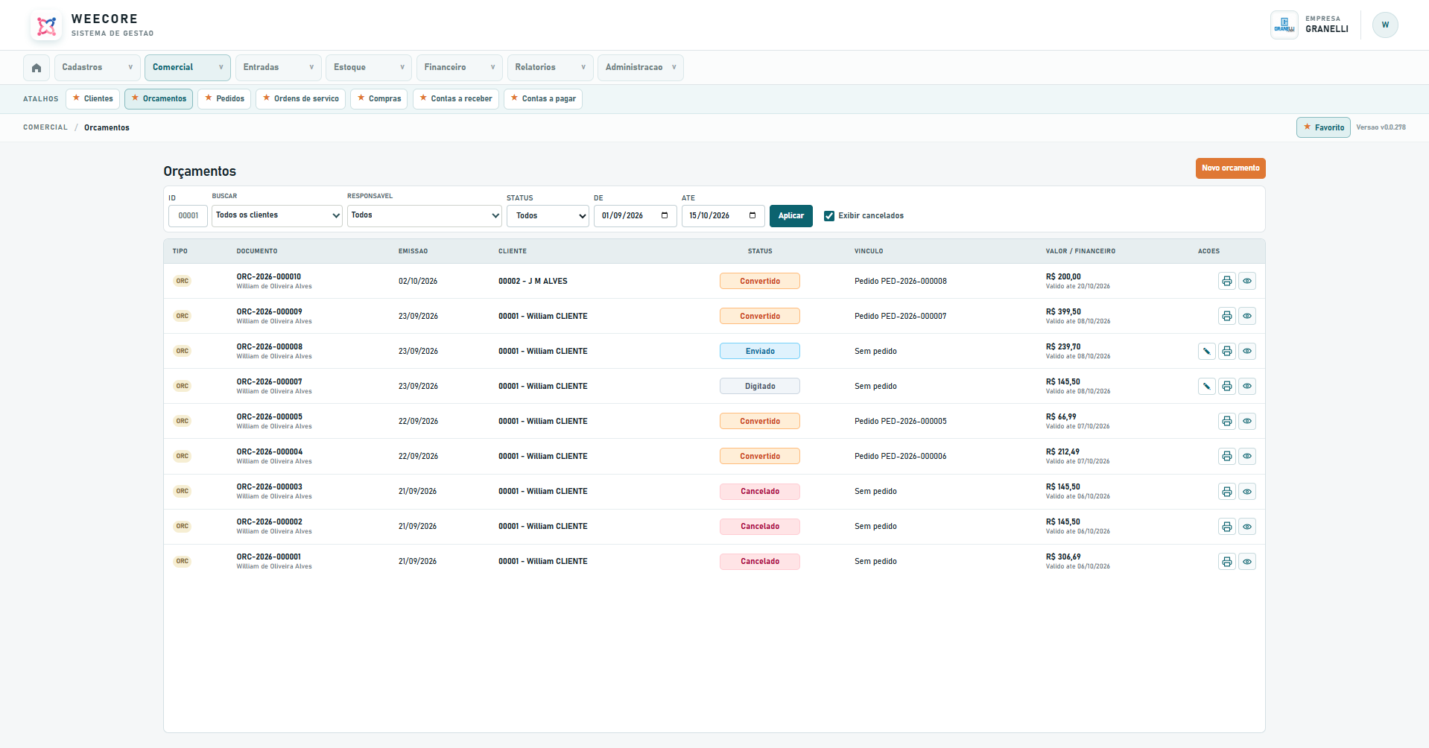Print orçamento ORC-2026-000010
The height and width of the screenshot is (748, 1429).
coord(1226,281)
